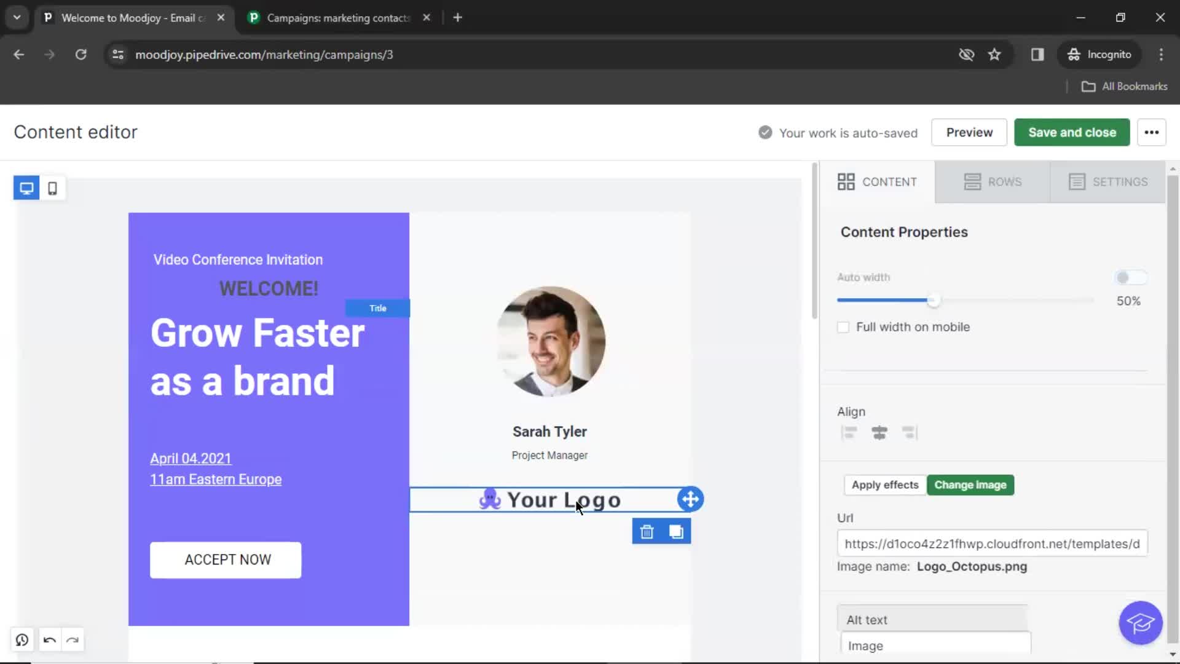Click the Apply effects button
This screenshot has width=1180, height=664.
pyautogui.click(x=885, y=484)
